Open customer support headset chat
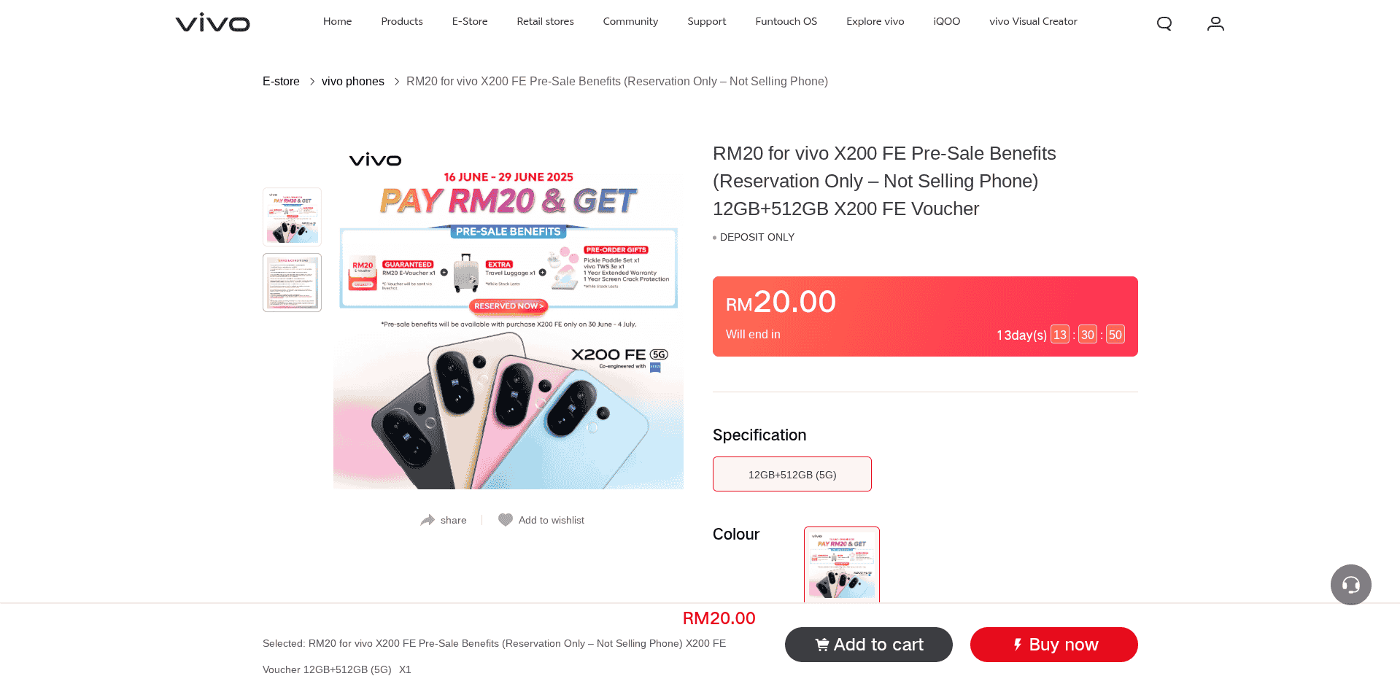Image resolution: width=1400 pixels, height=684 pixels. [1350, 585]
